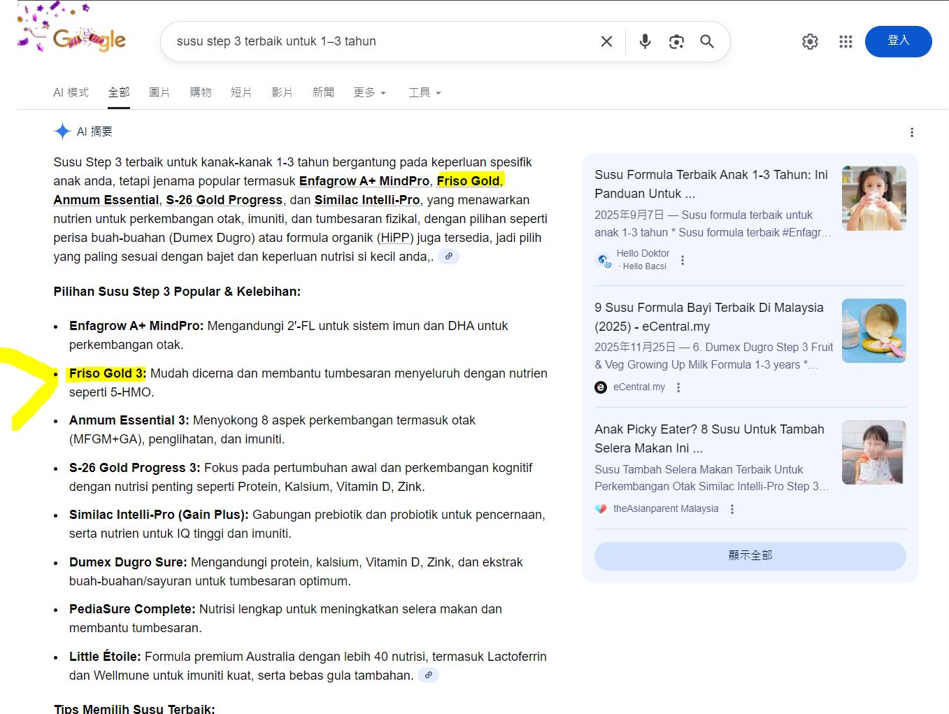The height and width of the screenshot is (714, 949).
Task: Click into the search input field
Action: pyautogui.click(x=378, y=42)
